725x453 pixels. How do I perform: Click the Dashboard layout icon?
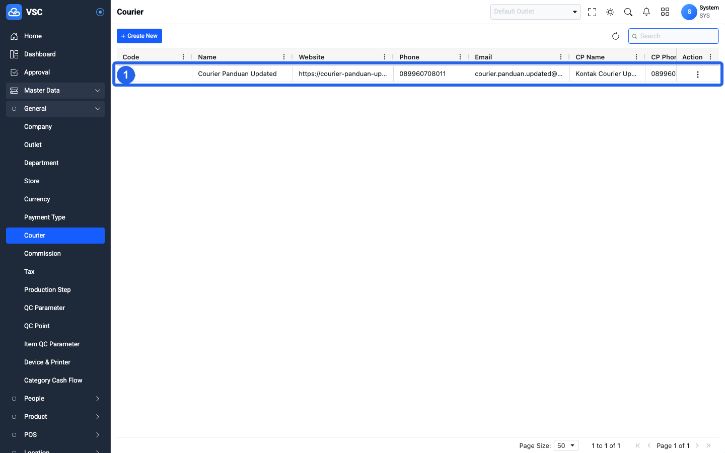pos(14,54)
